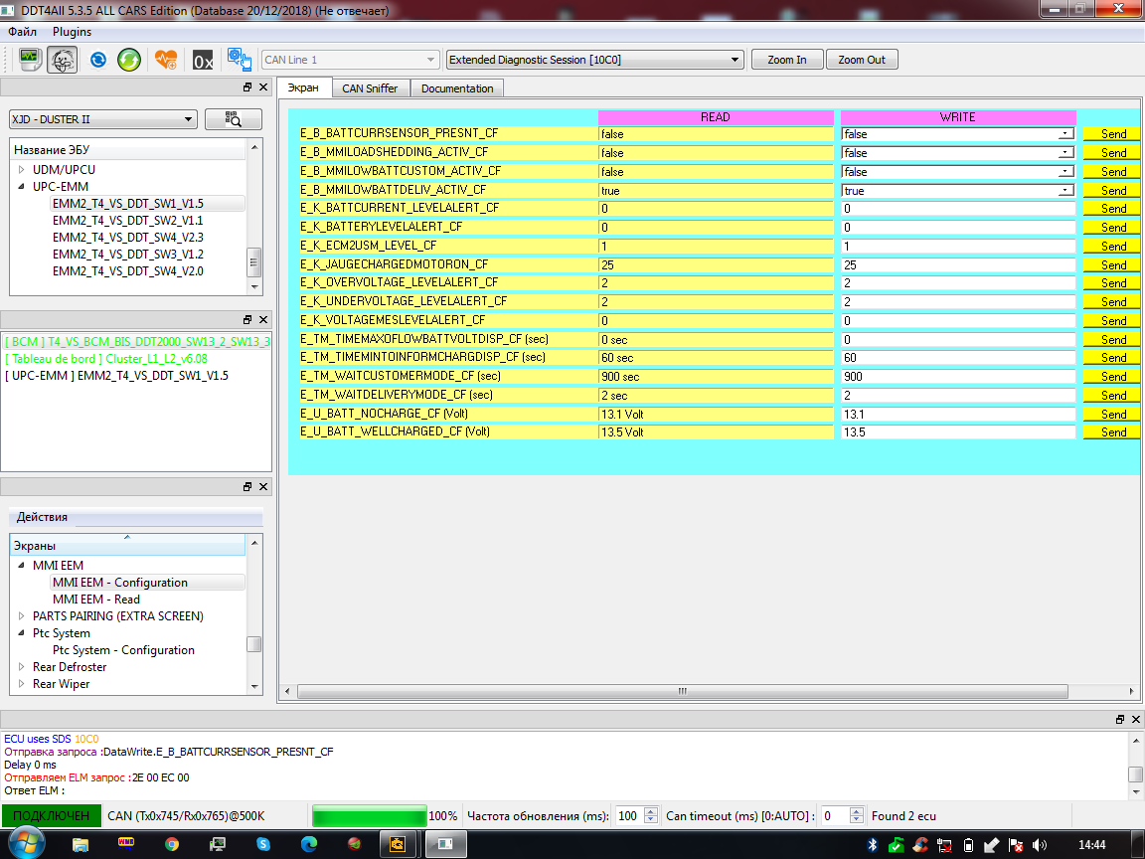The height and width of the screenshot is (859, 1145).
Task: Open Extended Diagnostic Session dropdown
Action: [x=594, y=60]
